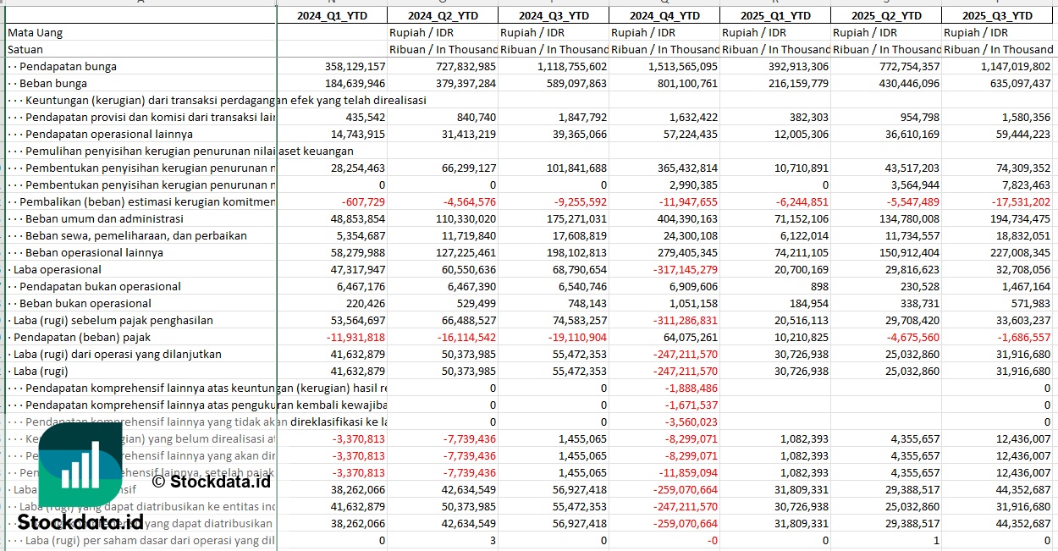This screenshot has width=1058, height=551.
Task: Select the 2025_Q1_YTD column header cell
Action: coord(775,15)
